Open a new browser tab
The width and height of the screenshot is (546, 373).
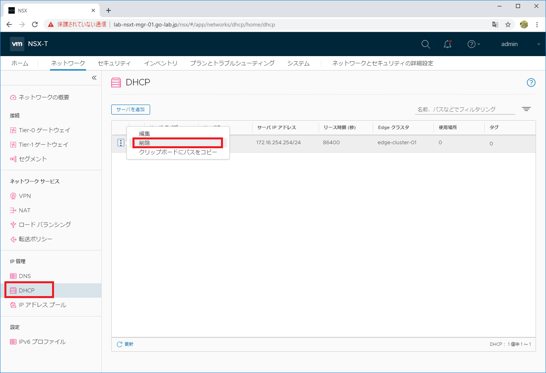[108, 10]
